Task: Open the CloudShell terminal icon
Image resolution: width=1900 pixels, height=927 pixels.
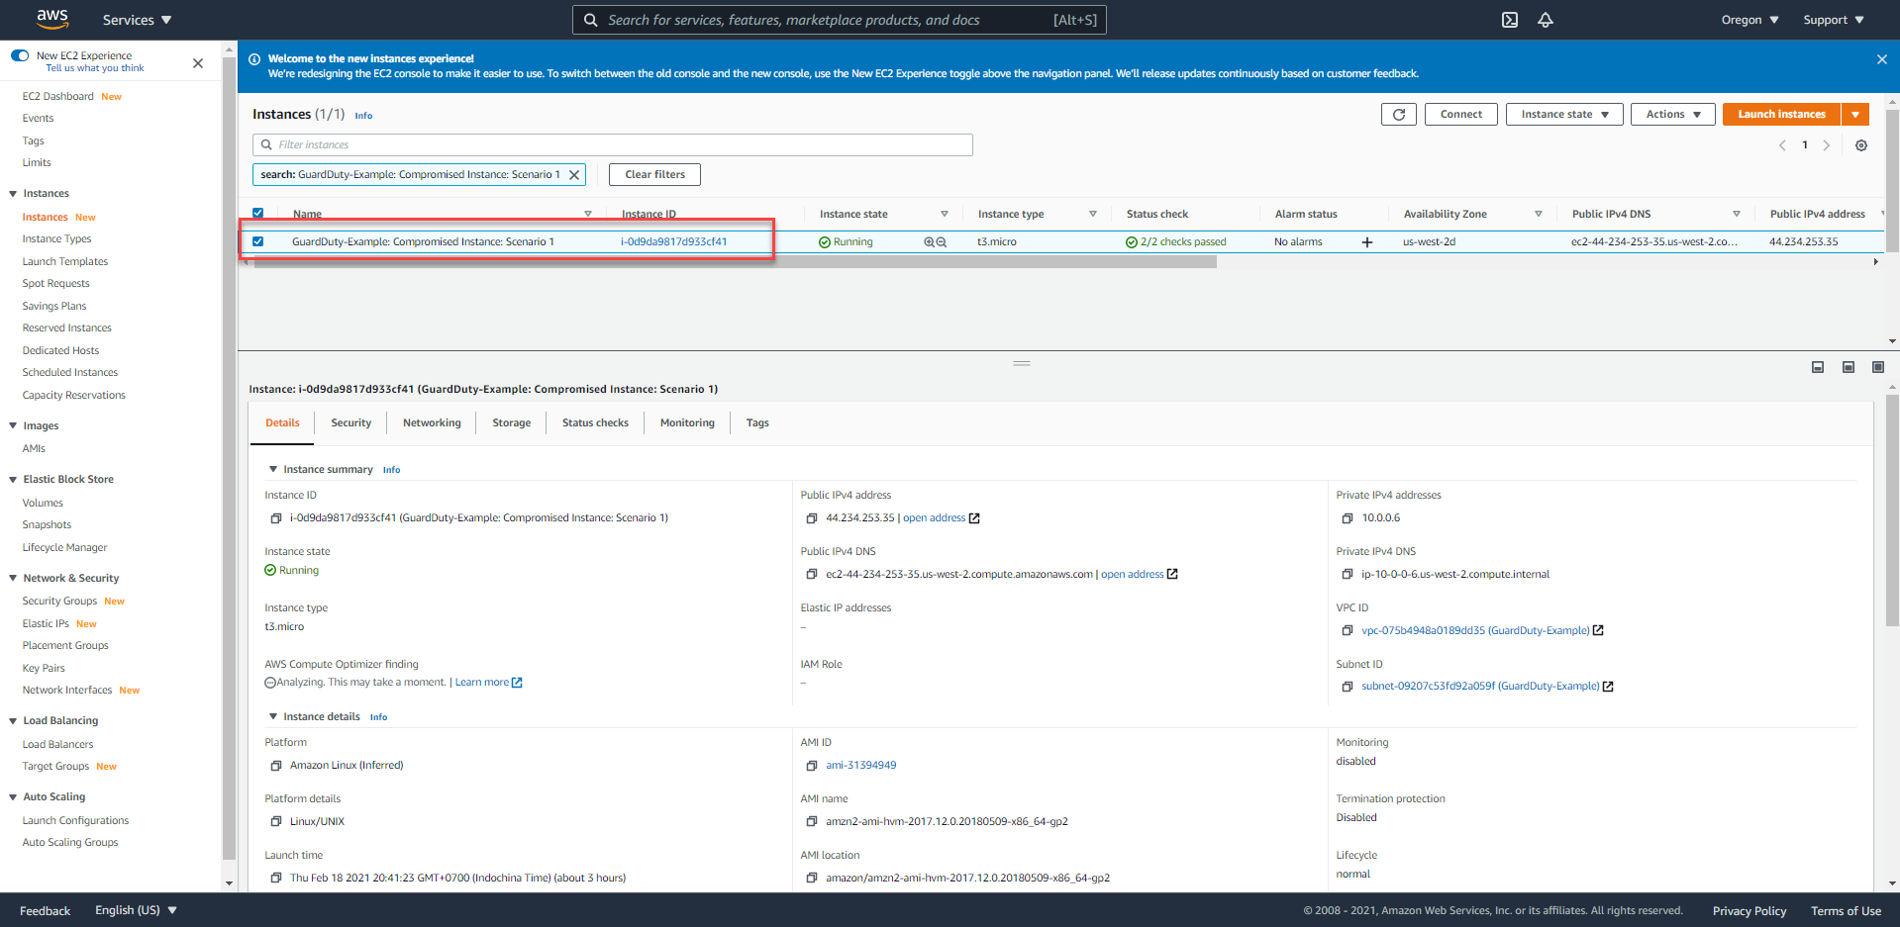Action: (x=1510, y=20)
